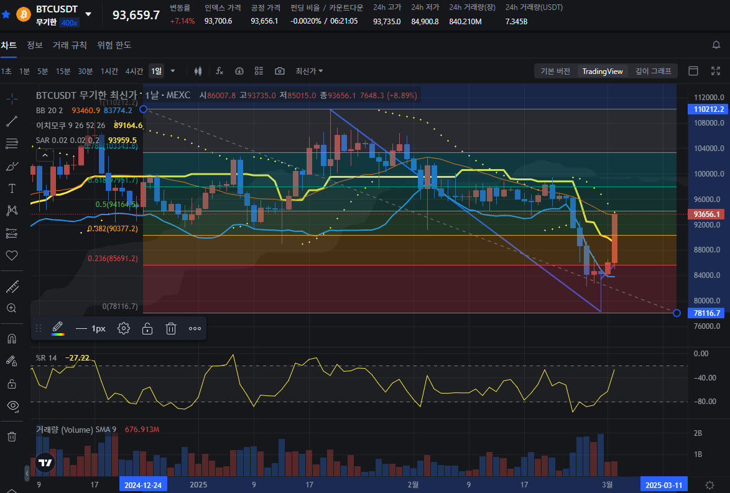Select the 30분 timeframe
Image resolution: width=730 pixels, height=493 pixels.
85,71
